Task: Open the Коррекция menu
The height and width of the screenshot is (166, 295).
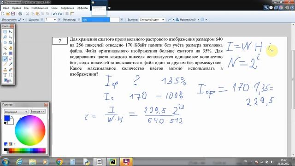Action: [x=67, y=8]
